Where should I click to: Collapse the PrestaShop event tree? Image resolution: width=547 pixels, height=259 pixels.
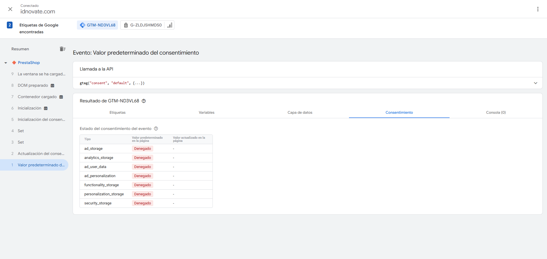6,63
